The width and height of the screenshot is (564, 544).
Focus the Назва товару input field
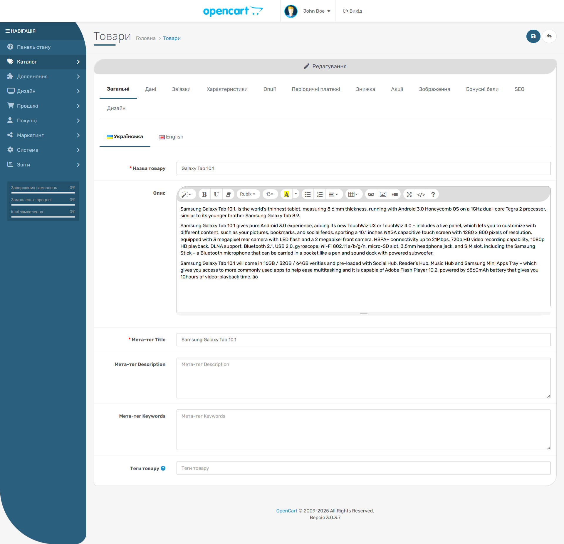(364, 168)
